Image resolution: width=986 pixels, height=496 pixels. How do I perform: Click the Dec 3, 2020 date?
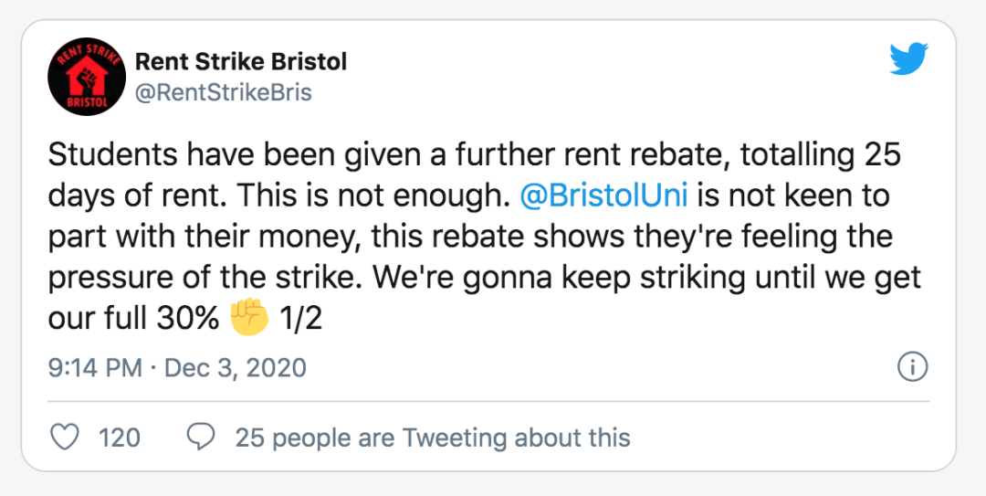pyautogui.click(x=236, y=368)
